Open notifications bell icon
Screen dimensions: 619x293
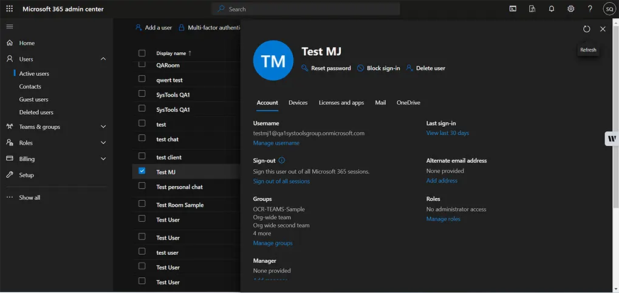coord(552,8)
